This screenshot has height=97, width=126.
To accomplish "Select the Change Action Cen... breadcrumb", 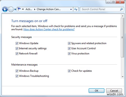I will pos(49,9).
